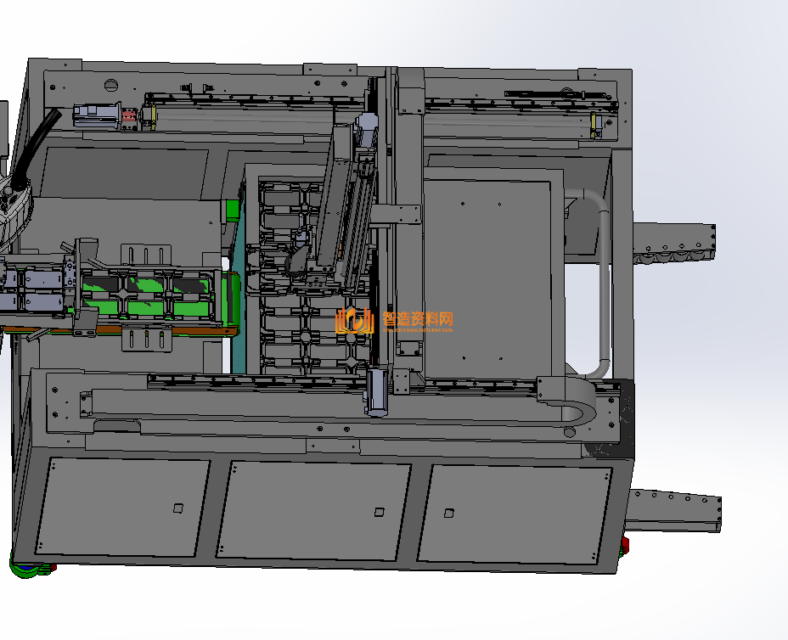Click the square latch on right cabinet door
788x640 pixels.
pos(449,513)
